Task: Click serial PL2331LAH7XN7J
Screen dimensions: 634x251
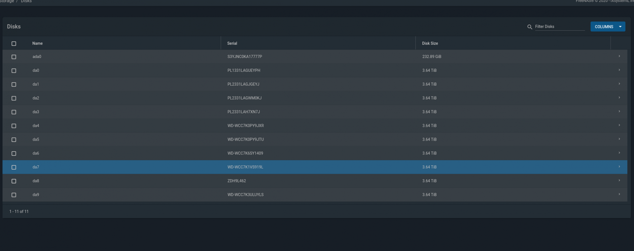Action: pyautogui.click(x=244, y=112)
